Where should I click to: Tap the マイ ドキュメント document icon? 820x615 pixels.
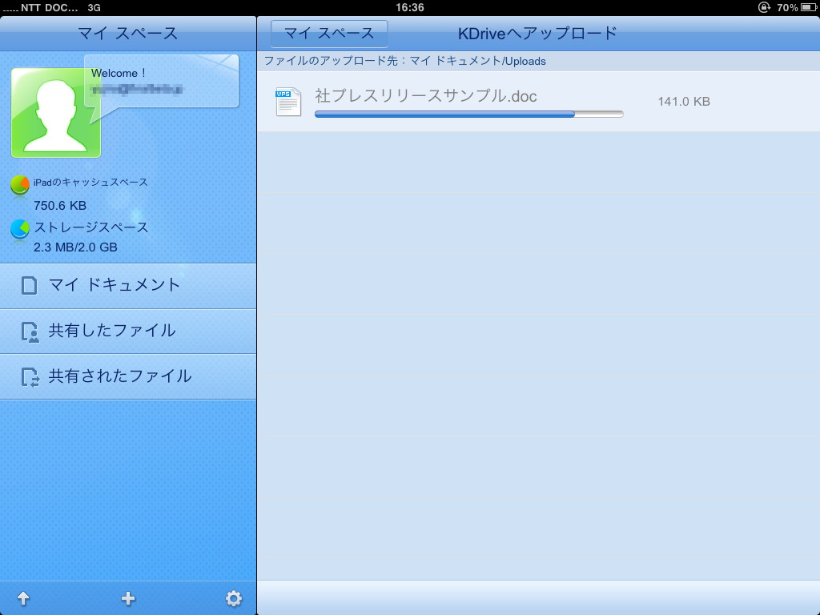pyautogui.click(x=29, y=286)
